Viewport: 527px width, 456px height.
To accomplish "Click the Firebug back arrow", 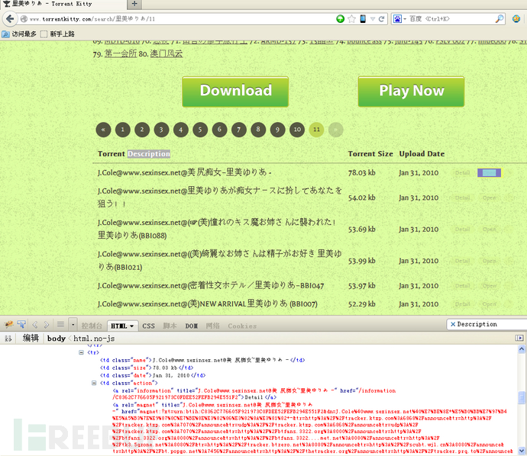I will coord(35,325).
